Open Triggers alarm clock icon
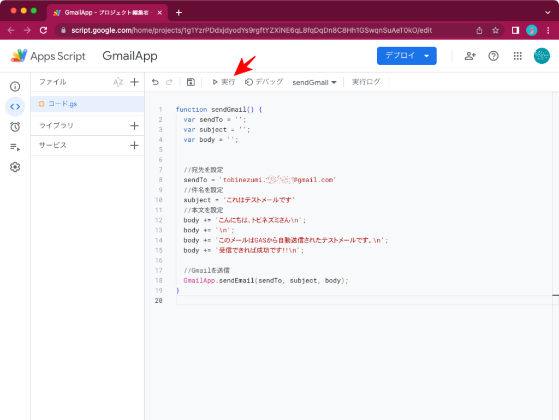Image resolution: width=559 pixels, height=420 pixels. click(15, 127)
